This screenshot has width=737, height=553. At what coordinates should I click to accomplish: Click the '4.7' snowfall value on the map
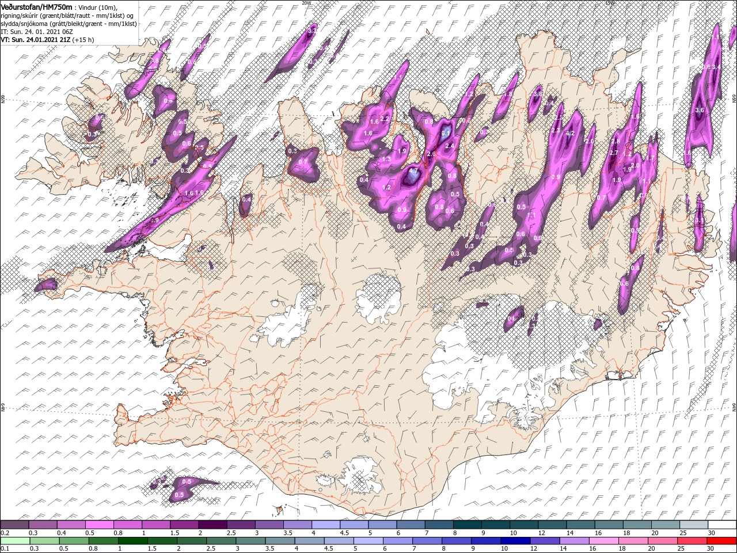413,171
